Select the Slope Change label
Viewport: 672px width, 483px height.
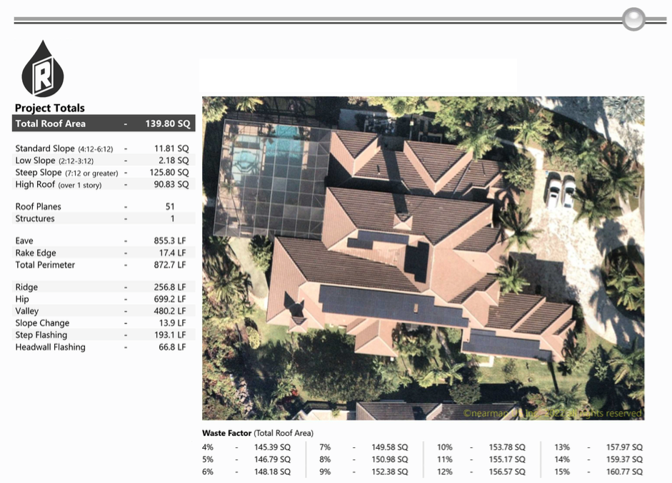coord(42,323)
